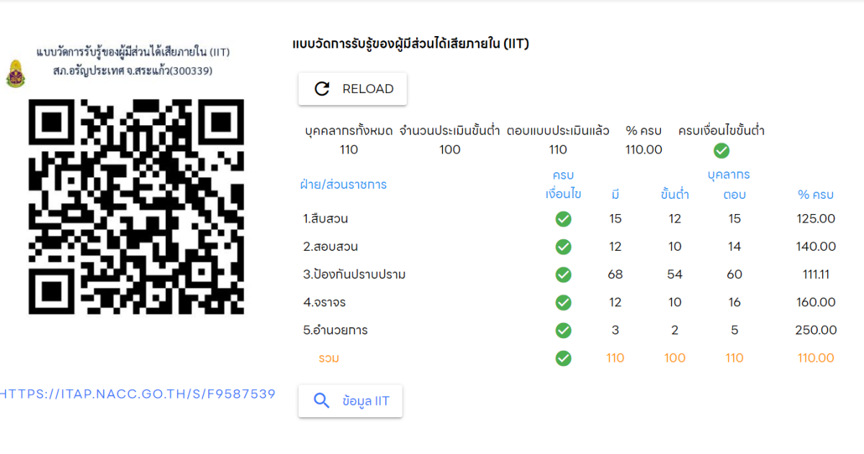
Task: Open the ITAP.NACC.GO.TH survey link
Action: pyautogui.click(x=137, y=394)
